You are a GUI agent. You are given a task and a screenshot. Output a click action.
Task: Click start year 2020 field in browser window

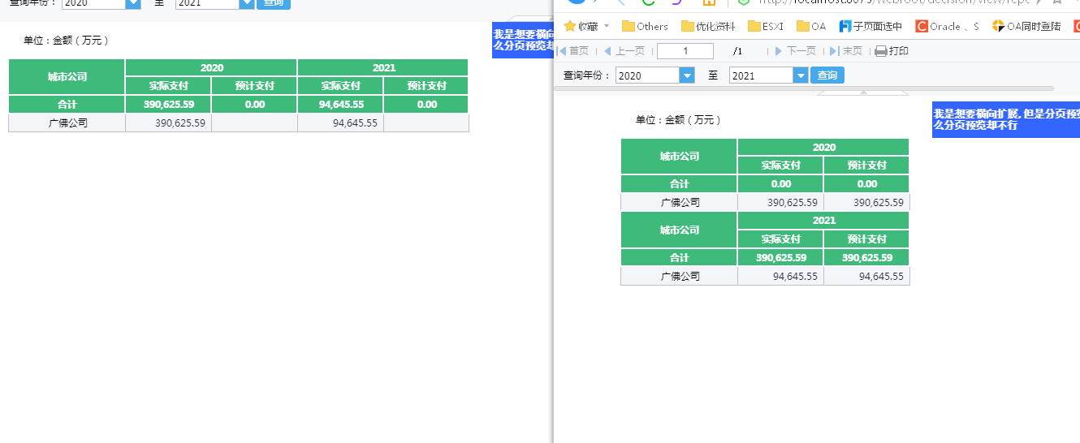coord(648,75)
